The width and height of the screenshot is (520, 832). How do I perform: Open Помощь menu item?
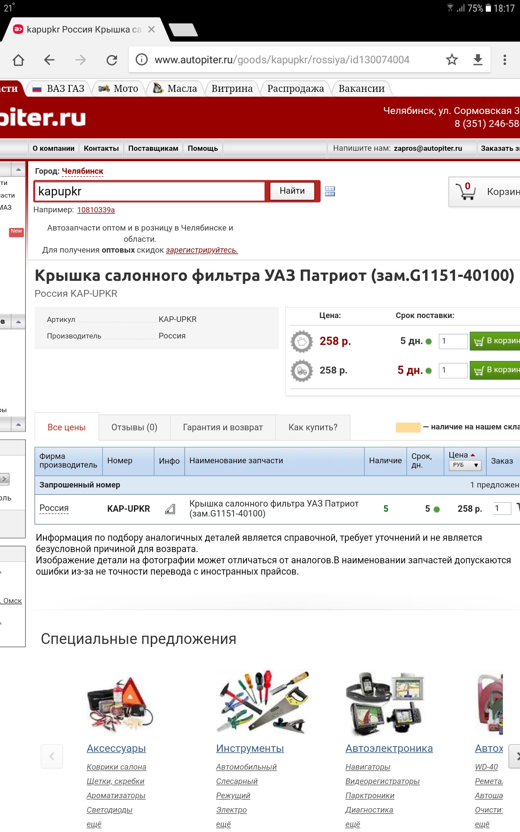(203, 148)
